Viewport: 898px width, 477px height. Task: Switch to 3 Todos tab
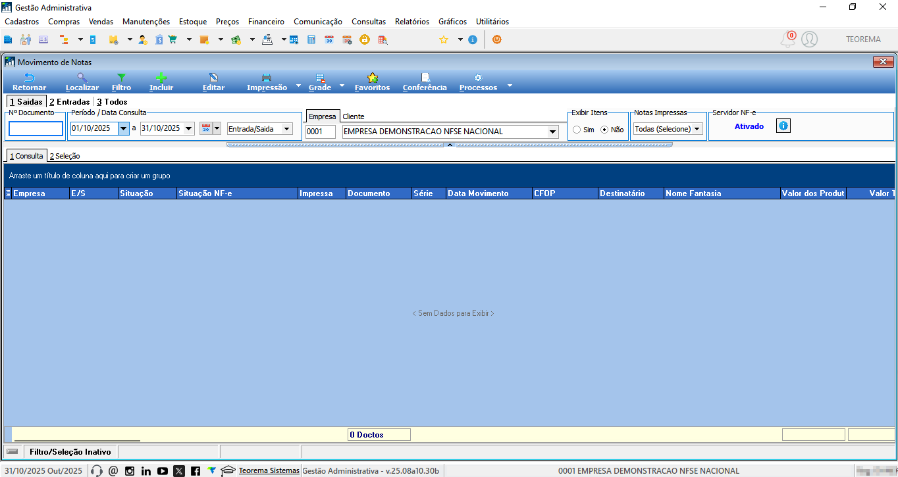(x=112, y=102)
